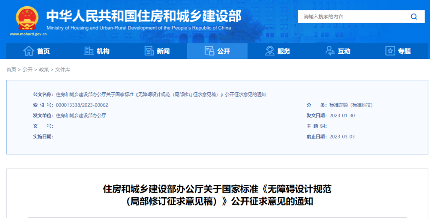Click the issue date 2023-01-30
Screen dimensions: 430x218
click(342, 116)
